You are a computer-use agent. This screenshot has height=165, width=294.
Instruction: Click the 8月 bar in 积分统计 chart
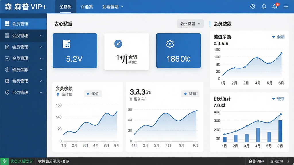click(x=280, y=131)
